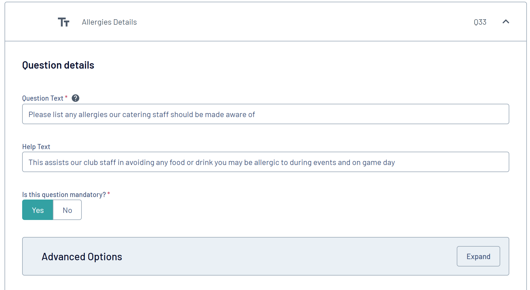The image size is (530, 290).
Task: Click the Question Text field label
Action: (43, 98)
